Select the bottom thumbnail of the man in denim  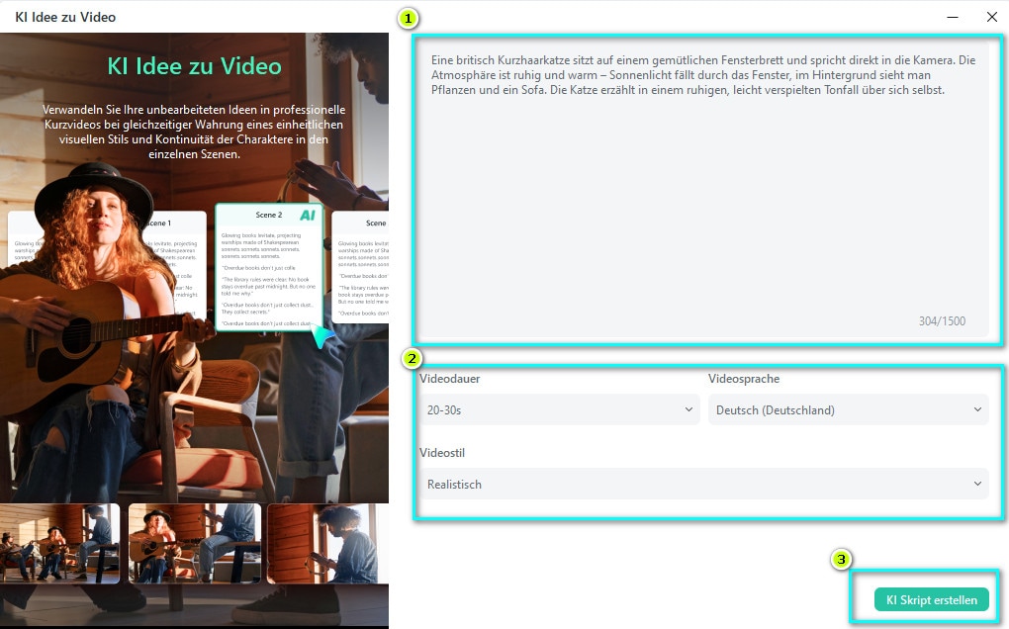[327, 544]
